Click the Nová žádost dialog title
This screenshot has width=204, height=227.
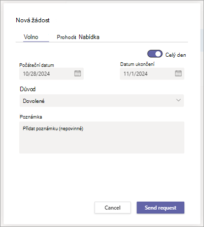(32, 20)
